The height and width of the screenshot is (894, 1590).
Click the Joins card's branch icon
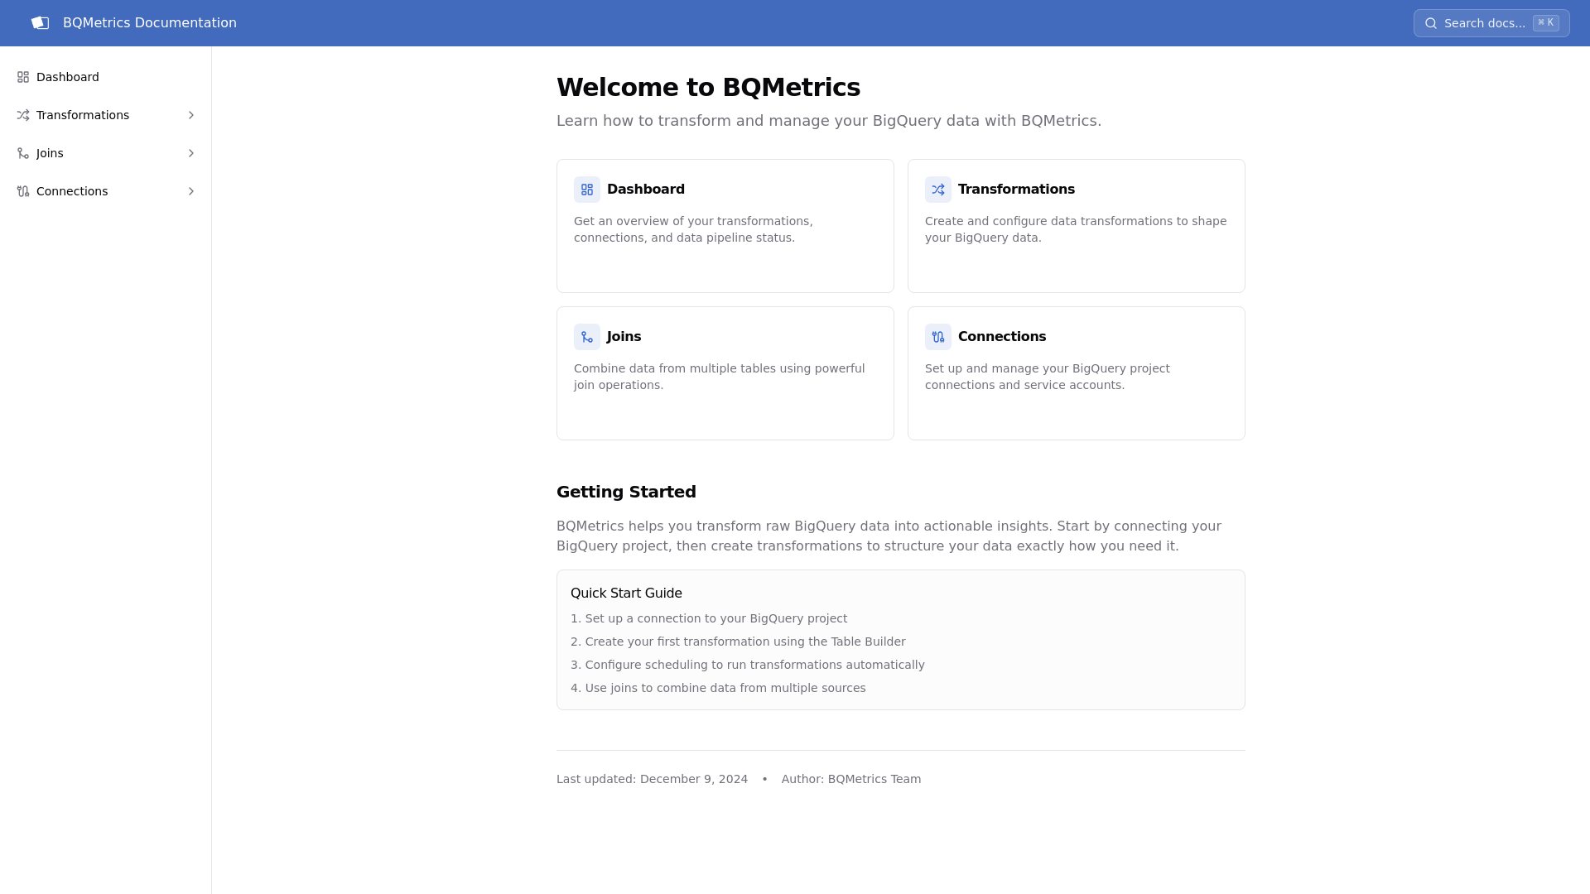pos(587,337)
